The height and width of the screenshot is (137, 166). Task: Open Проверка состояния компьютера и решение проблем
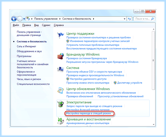pos(98,37)
